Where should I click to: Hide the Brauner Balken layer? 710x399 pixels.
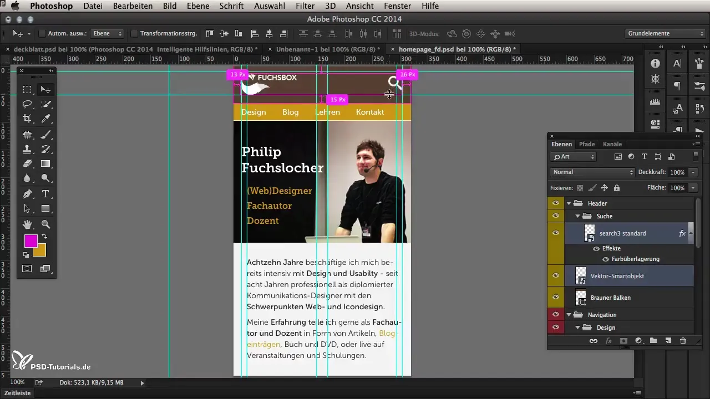[x=556, y=298]
